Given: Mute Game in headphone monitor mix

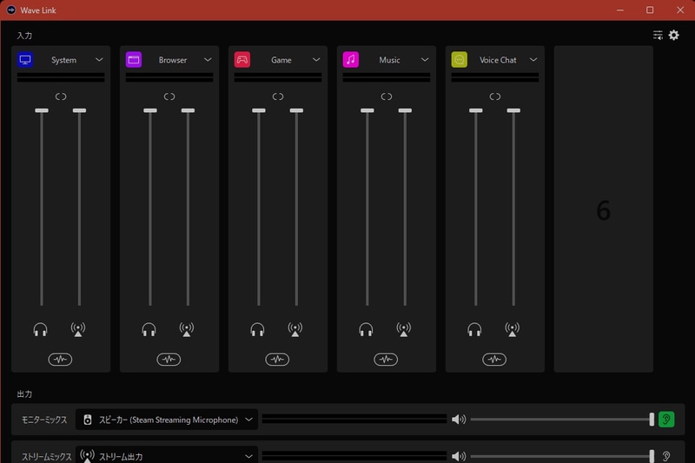Looking at the screenshot, I should (257, 329).
